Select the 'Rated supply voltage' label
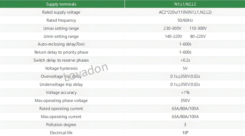Screen dimensions: 245x136 coord(61,12)
